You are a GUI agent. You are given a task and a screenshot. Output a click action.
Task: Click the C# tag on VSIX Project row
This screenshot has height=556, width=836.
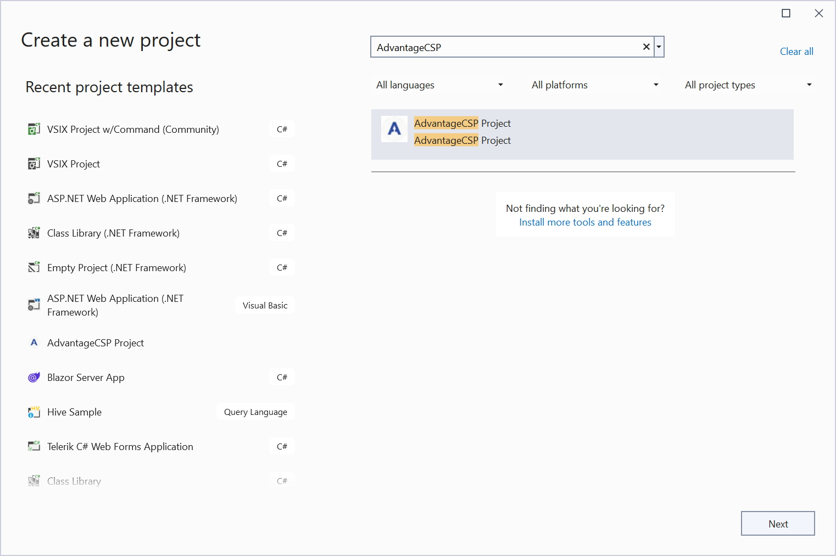[x=282, y=164]
